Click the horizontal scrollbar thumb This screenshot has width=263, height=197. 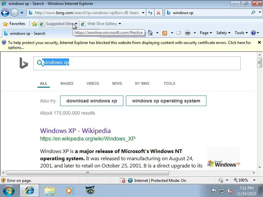coord(88,173)
